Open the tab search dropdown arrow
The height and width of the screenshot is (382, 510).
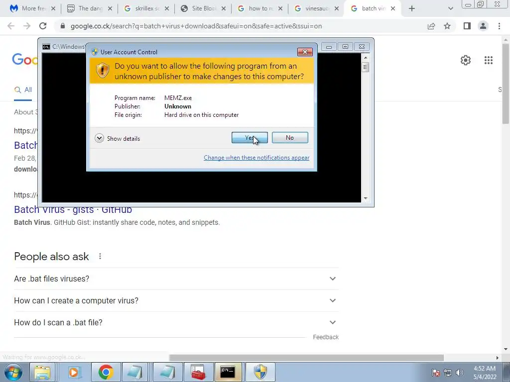(450, 8)
